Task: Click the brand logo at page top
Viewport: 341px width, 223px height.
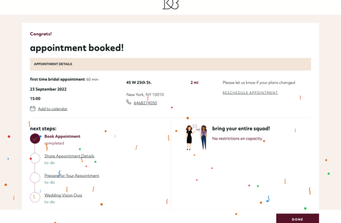Action: [170, 5]
